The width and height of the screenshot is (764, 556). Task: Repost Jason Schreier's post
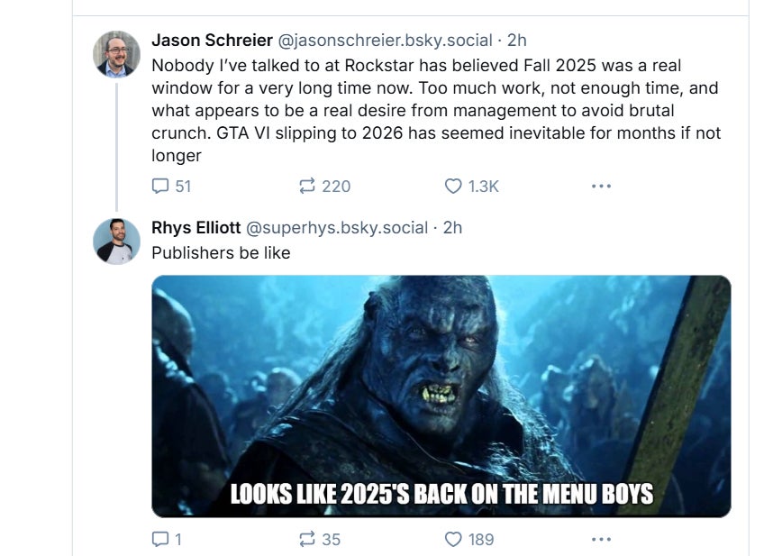tap(307, 187)
